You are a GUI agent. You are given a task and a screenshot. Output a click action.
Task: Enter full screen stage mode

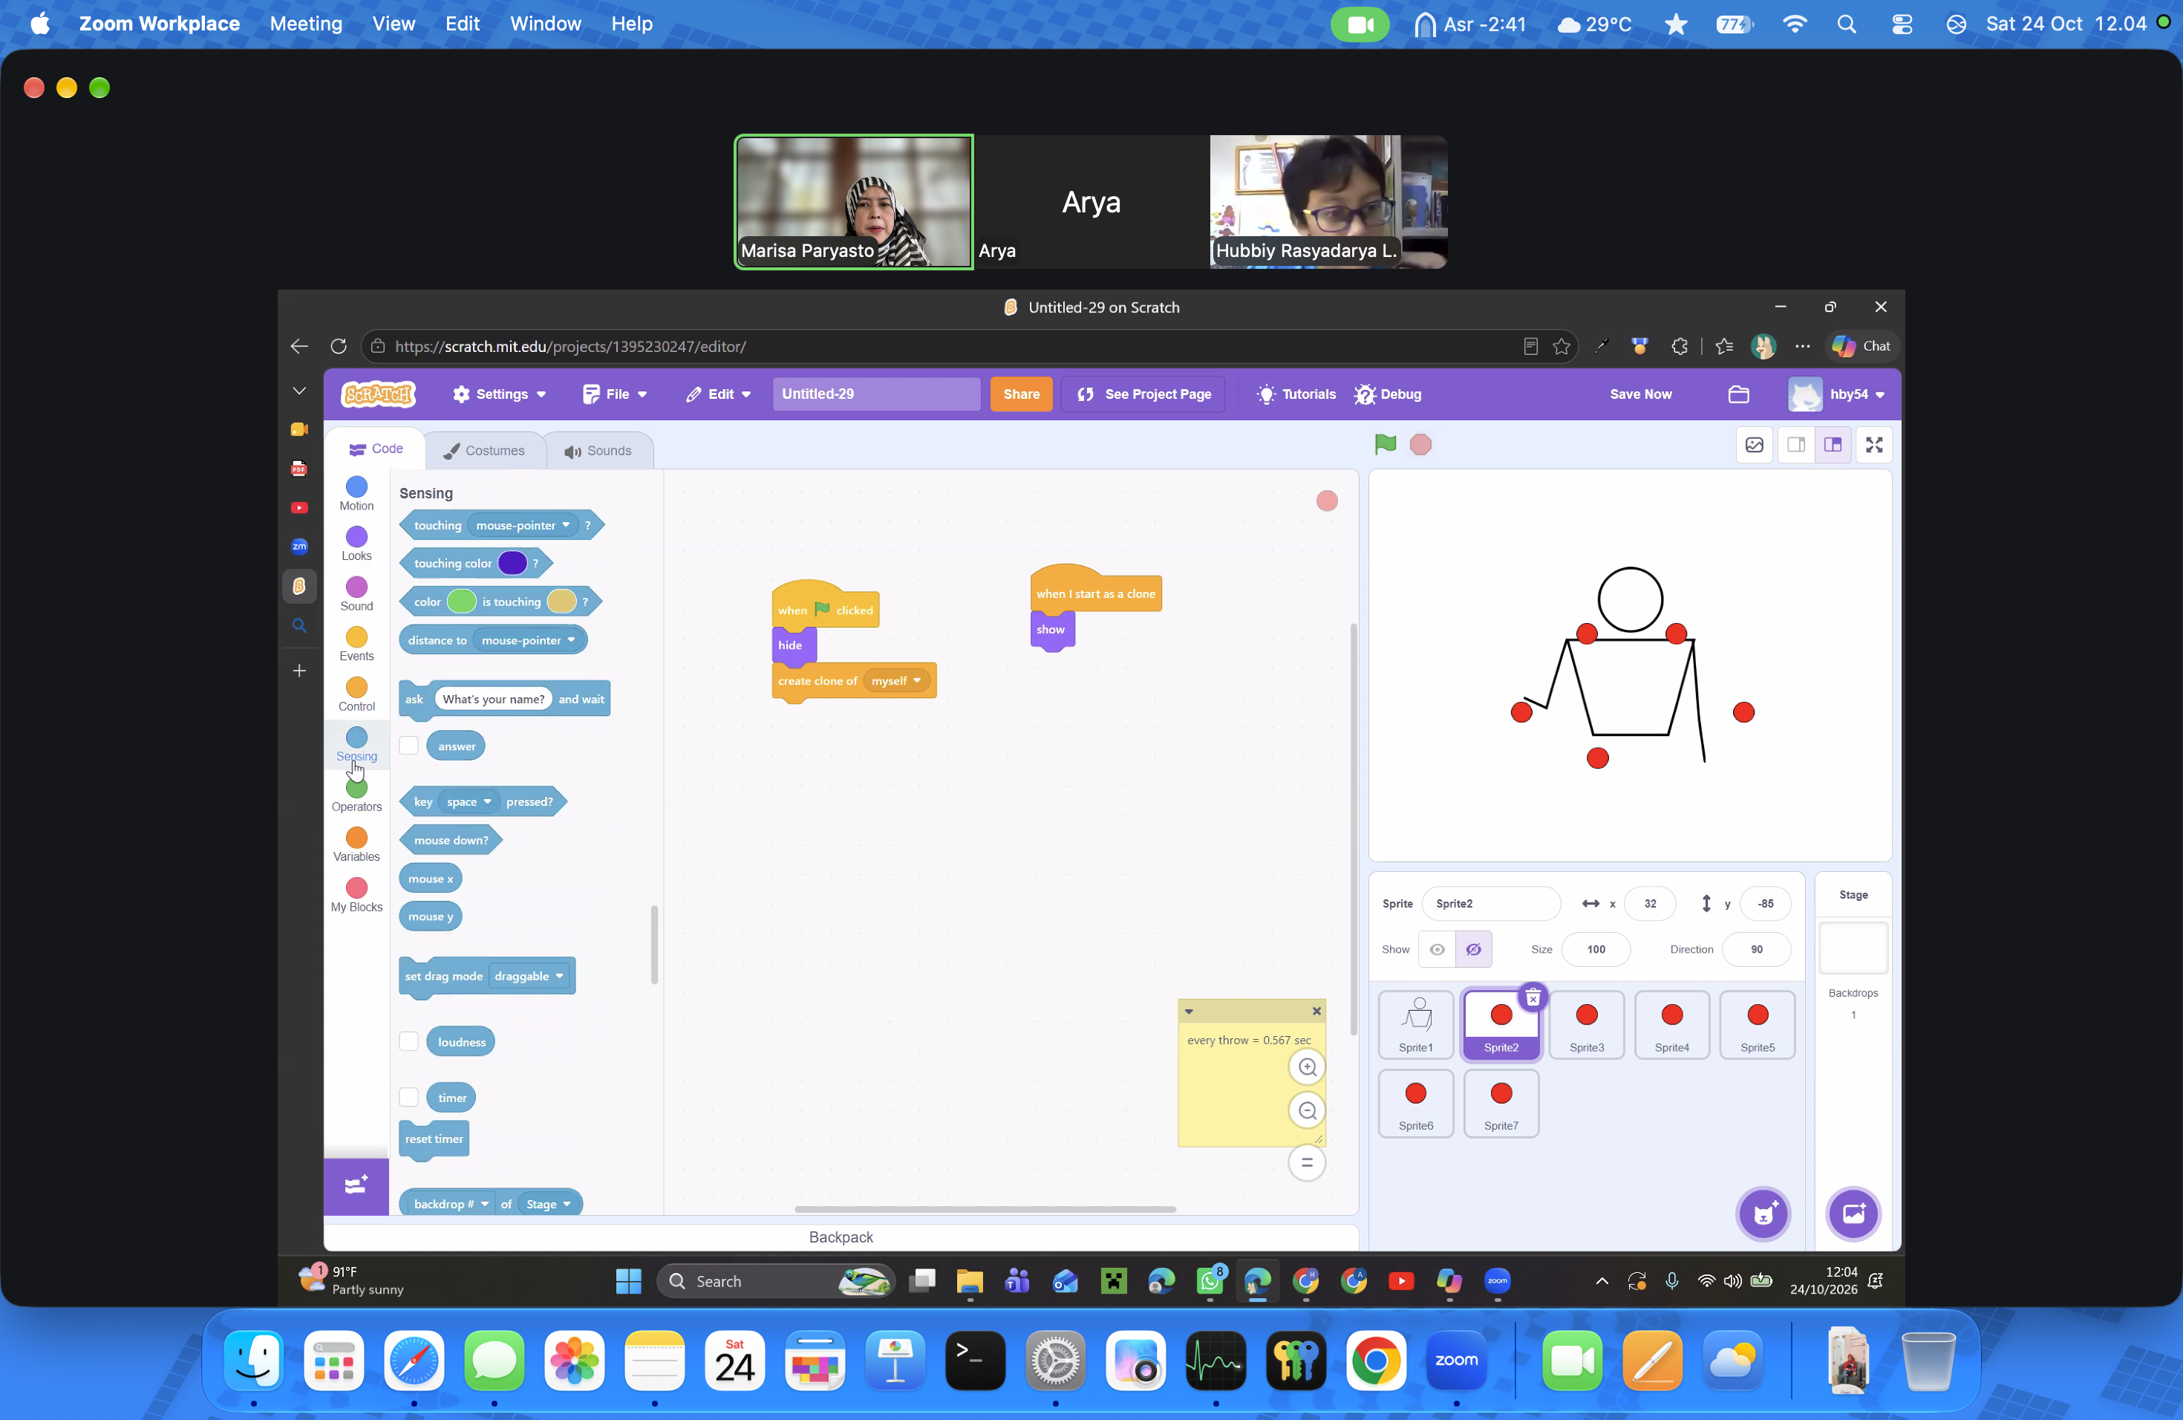coord(1874,445)
